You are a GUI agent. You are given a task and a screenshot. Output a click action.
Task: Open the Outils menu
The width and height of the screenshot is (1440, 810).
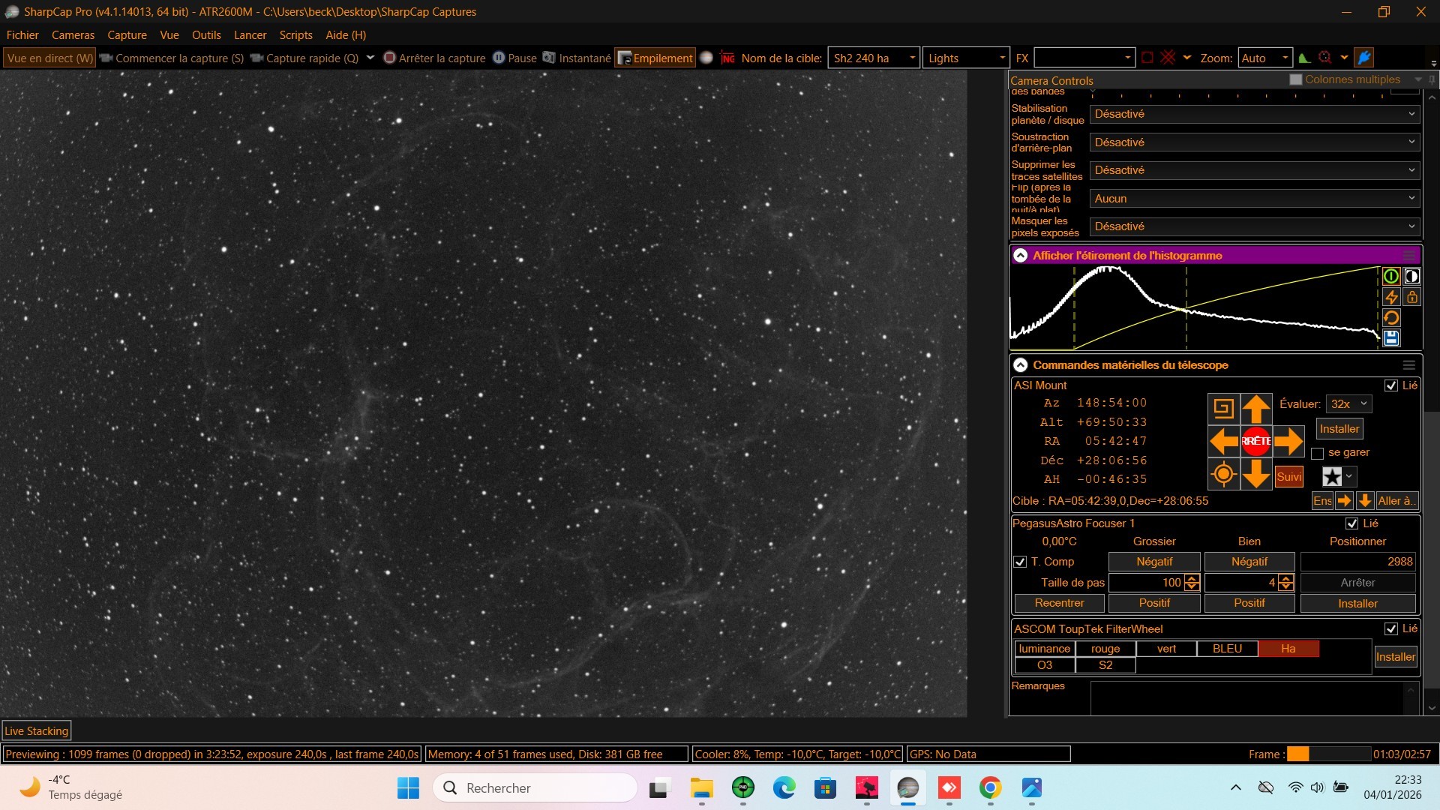point(206,35)
